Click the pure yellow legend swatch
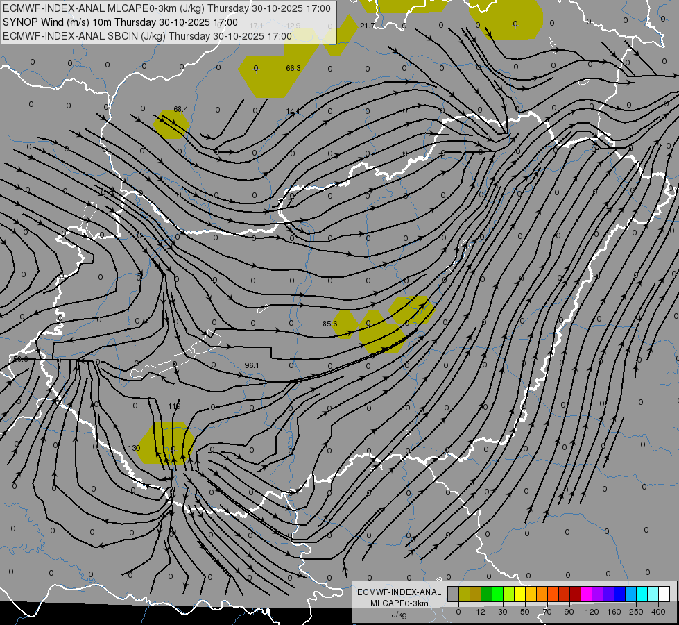Viewport: 679px width, 625px height. coord(519,594)
